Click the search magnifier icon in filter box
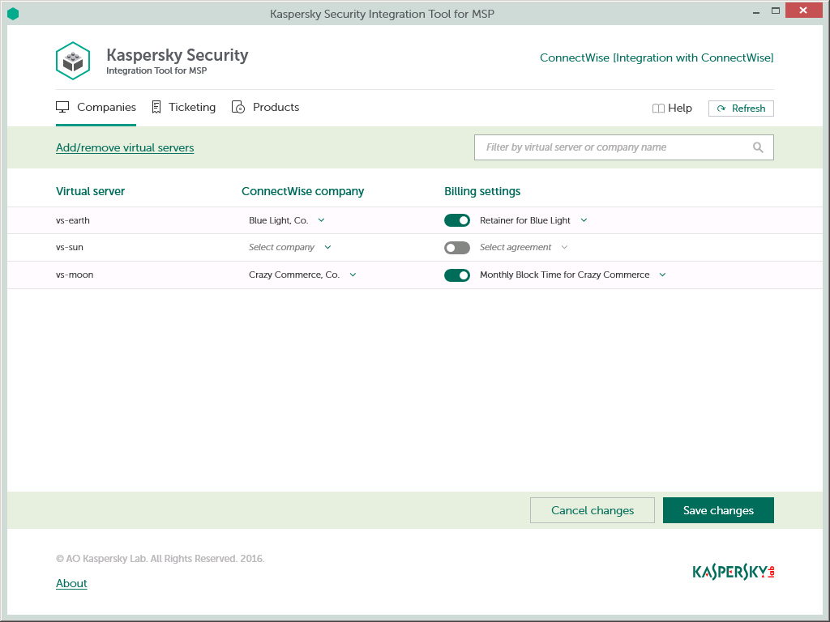Viewport: 830px width, 622px height. (758, 147)
